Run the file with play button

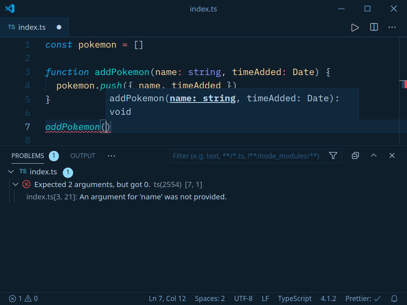point(355,27)
